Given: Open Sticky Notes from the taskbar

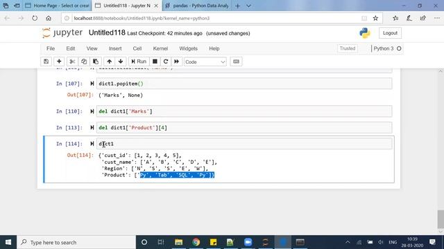Looking at the screenshot, I should (213, 242).
